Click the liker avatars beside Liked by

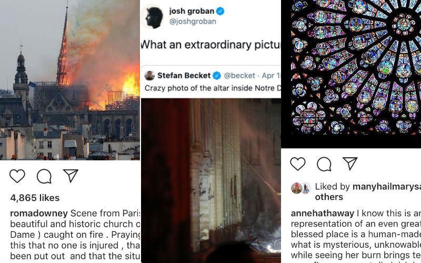300,188
